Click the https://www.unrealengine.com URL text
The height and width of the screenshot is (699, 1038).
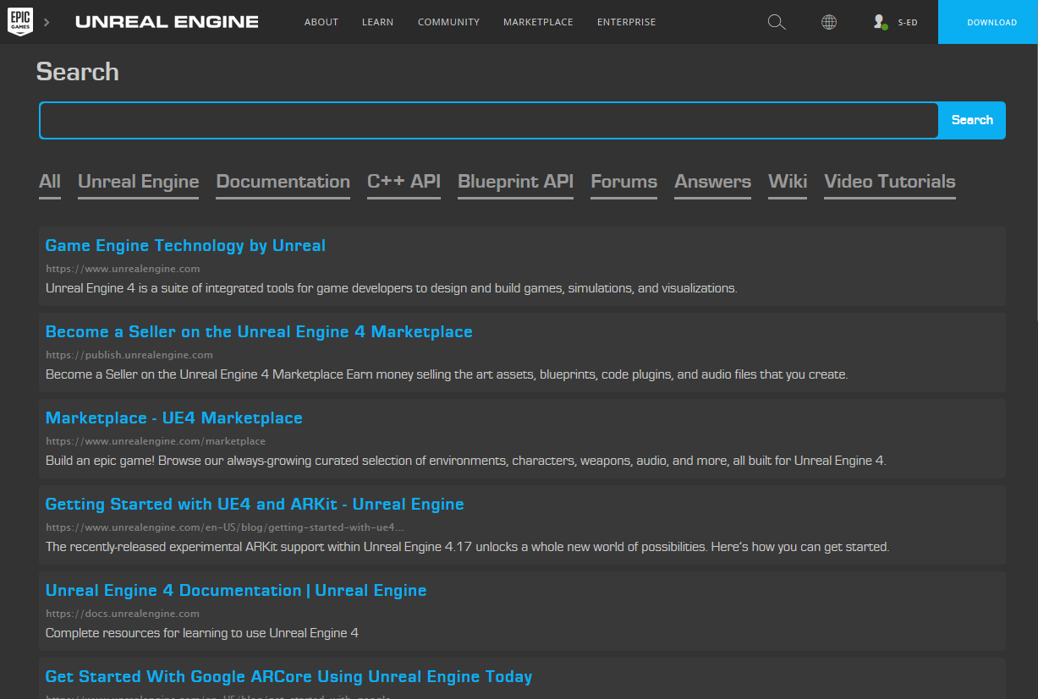(x=123, y=269)
